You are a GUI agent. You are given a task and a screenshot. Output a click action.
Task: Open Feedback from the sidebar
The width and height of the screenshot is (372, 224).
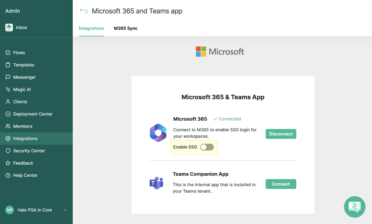[x=36, y=163]
